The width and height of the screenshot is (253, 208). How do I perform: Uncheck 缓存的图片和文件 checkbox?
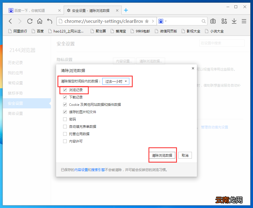click(x=65, y=112)
